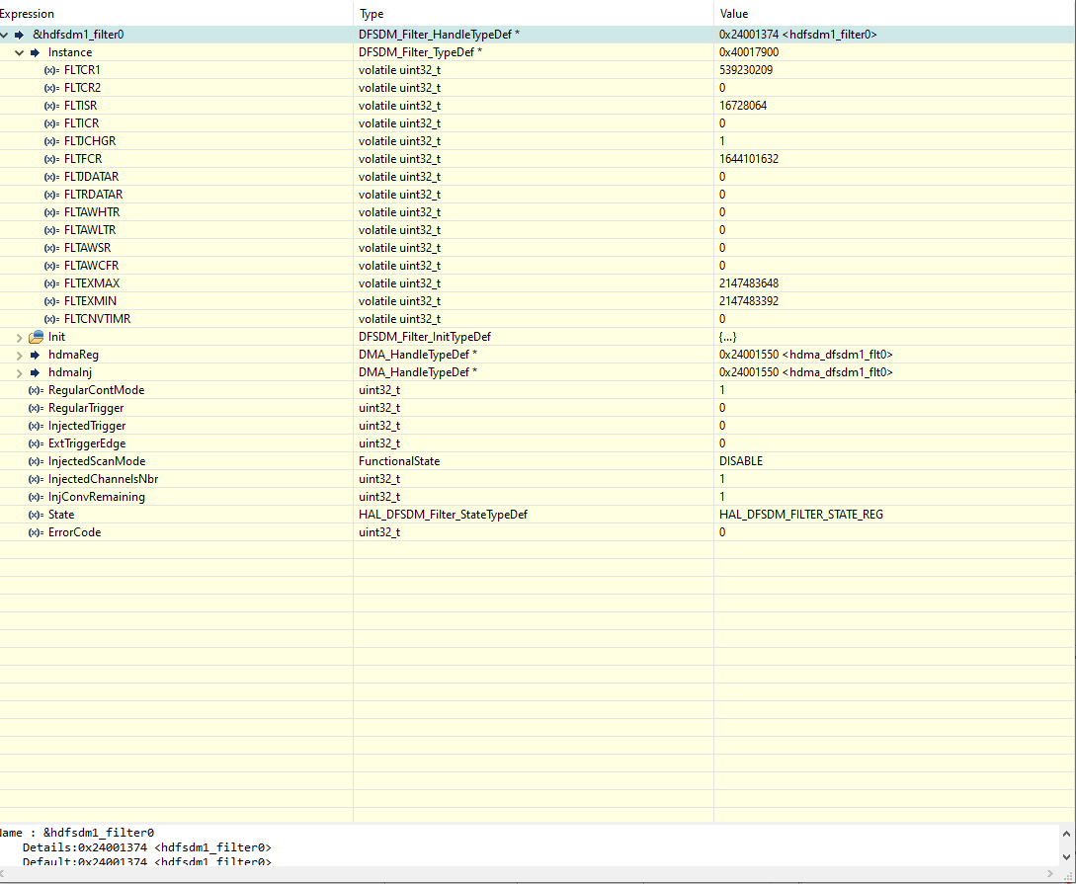Click the Init structure folder icon
Screen dimensions: 1076x884
[34, 336]
